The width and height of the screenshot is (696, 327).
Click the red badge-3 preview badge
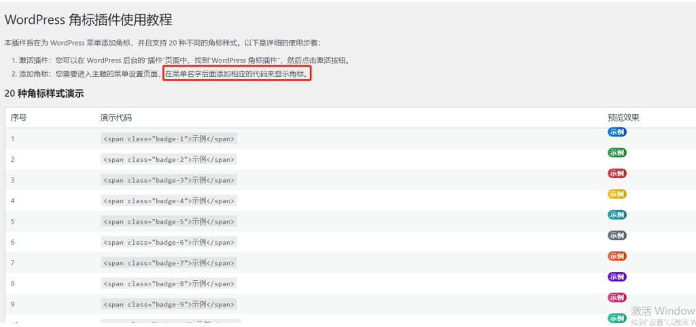tap(616, 173)
